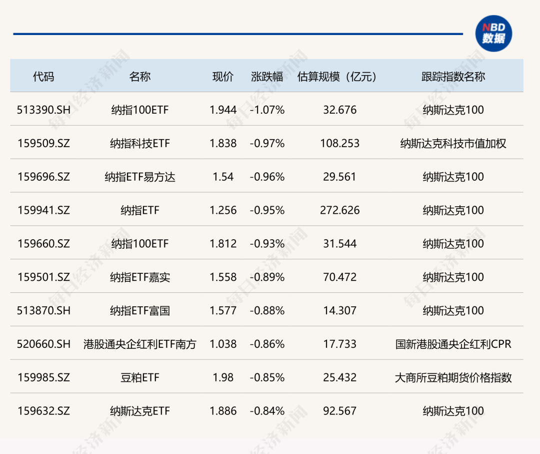This screenshot has width=540, height=454.
Task: Select code 159660.SZ
Action: pyautogui.click(x=43, y=244)
